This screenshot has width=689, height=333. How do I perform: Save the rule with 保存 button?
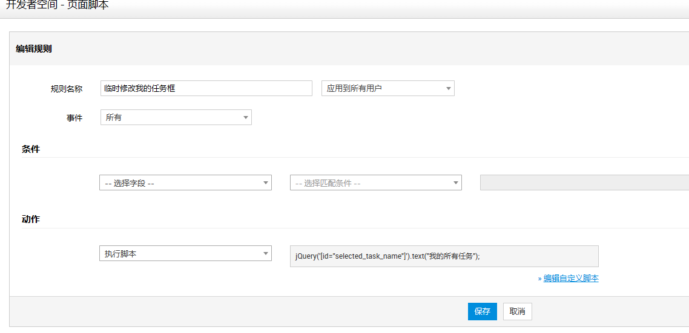(x=483, y=311)
